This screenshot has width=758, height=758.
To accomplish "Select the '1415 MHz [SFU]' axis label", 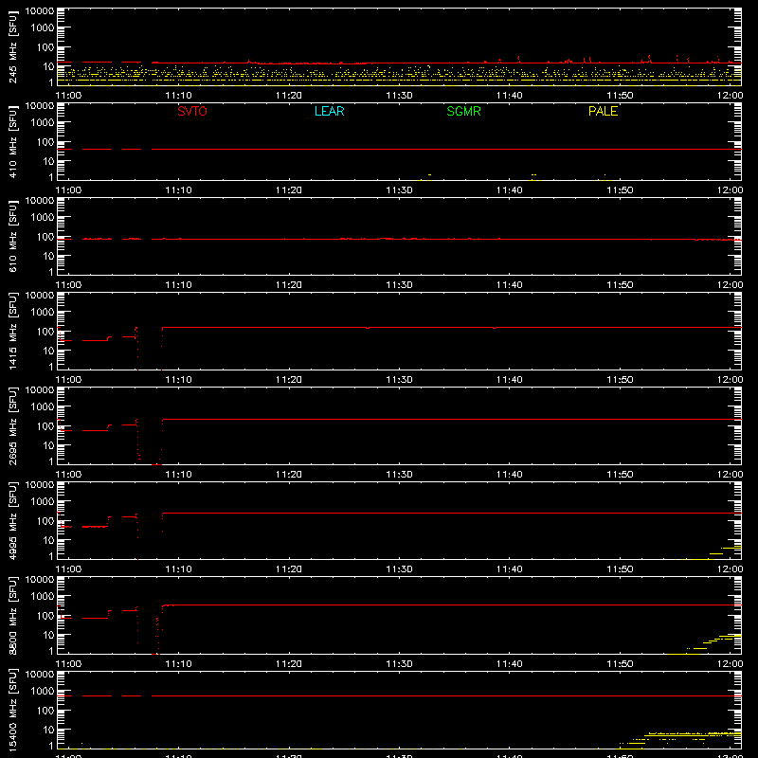I will 13,331.
